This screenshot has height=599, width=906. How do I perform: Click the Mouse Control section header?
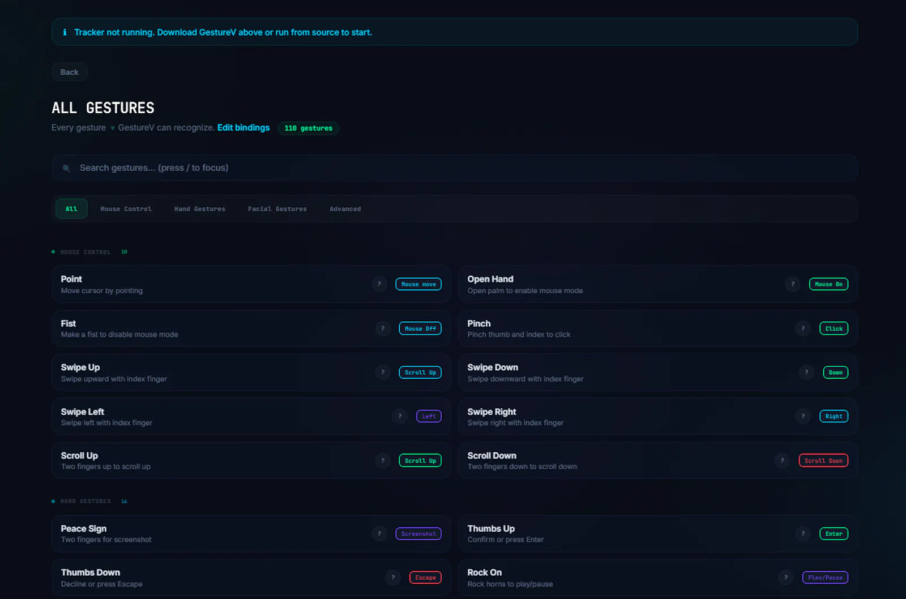point(86,252)
